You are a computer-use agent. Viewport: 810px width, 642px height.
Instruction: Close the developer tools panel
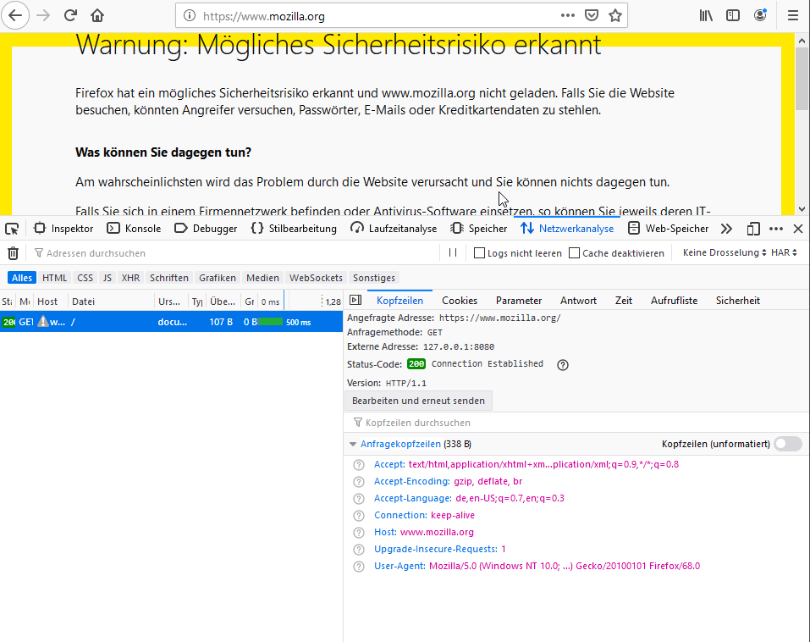(798, 229)
